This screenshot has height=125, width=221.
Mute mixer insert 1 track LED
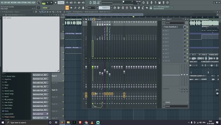[93, 58]
